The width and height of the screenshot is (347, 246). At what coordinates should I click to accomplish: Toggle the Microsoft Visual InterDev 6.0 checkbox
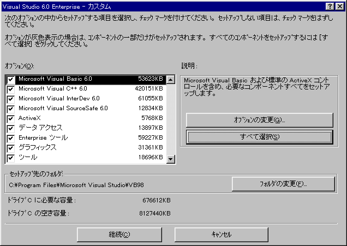coord(10,99)
